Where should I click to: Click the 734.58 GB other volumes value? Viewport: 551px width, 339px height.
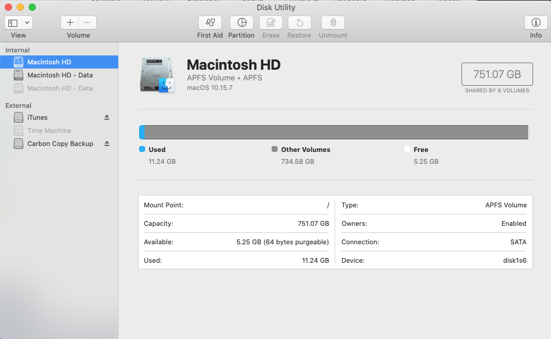[x=297, y=161]
